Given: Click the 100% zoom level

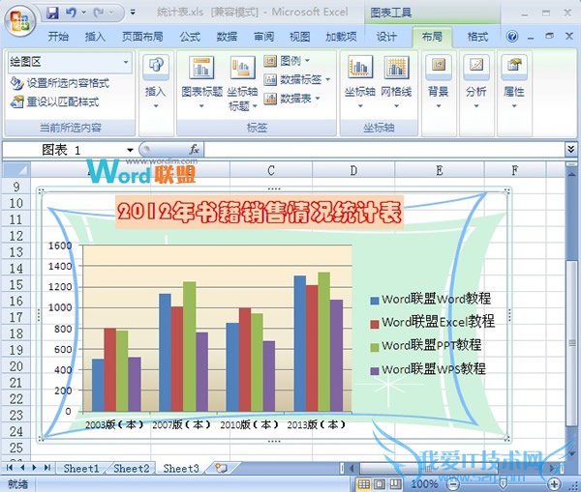Looking at the screenshot, I should pos(424,484).
